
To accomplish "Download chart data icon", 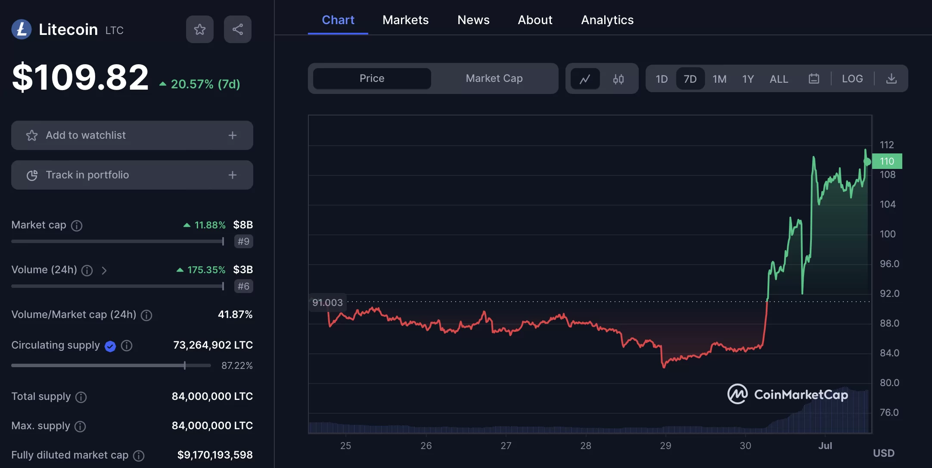I will 891,79.
